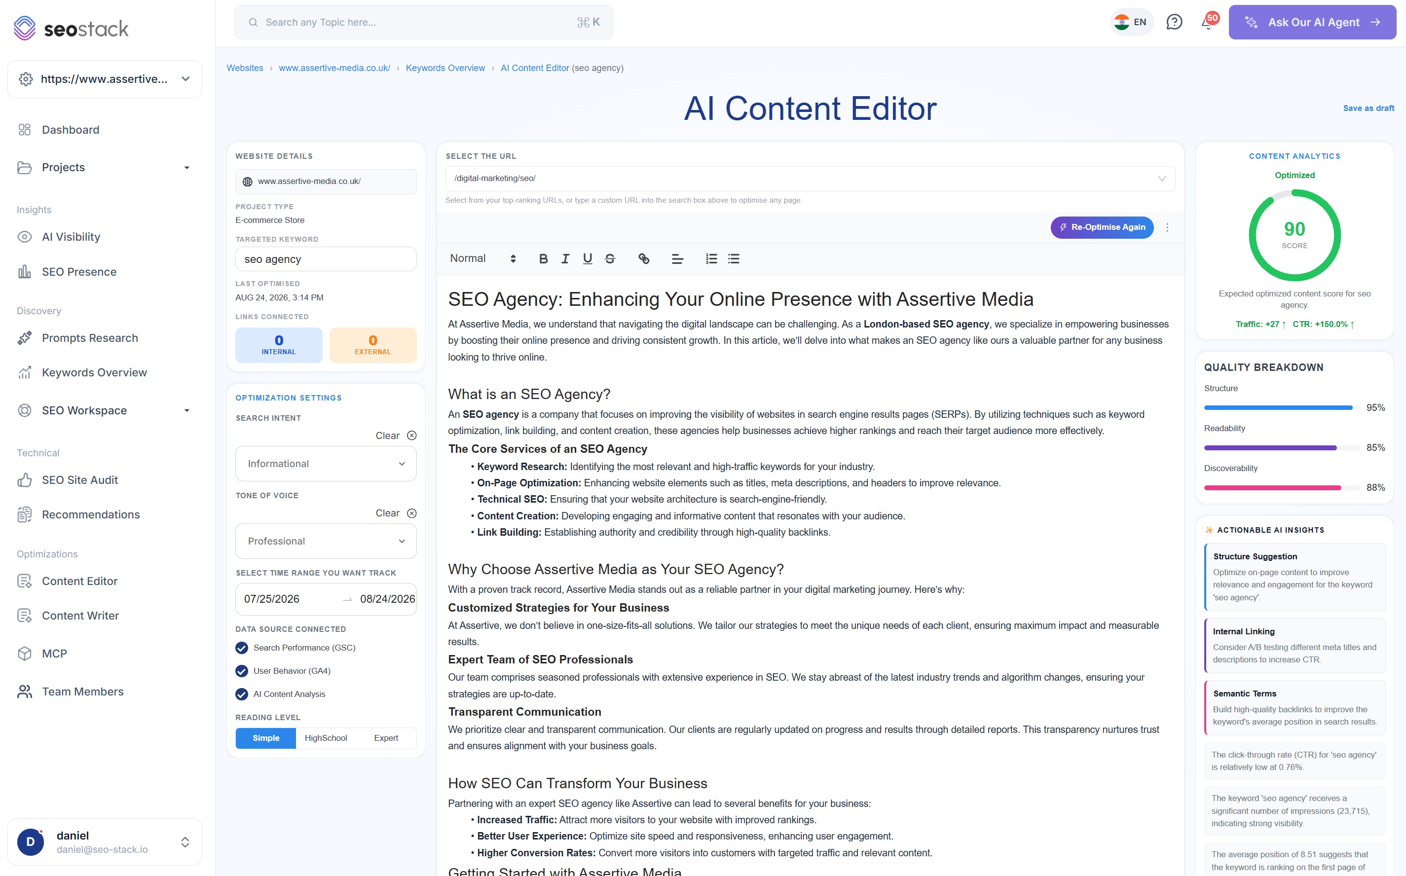Toggle underline formatting in editor toolbar
The height and width of the screenshot is (876, 1406).
pyautogui.click(x=588, y=258)
